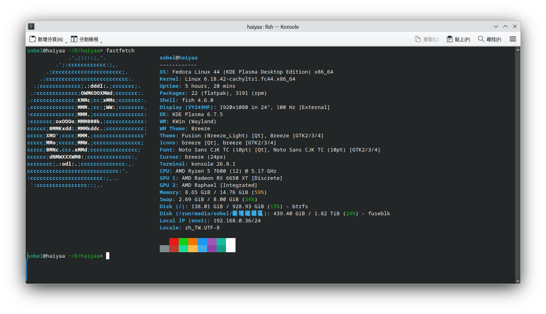Maximize the Konsole window
The height and width of the screenshot is (314, 546).
pos(505,26)
